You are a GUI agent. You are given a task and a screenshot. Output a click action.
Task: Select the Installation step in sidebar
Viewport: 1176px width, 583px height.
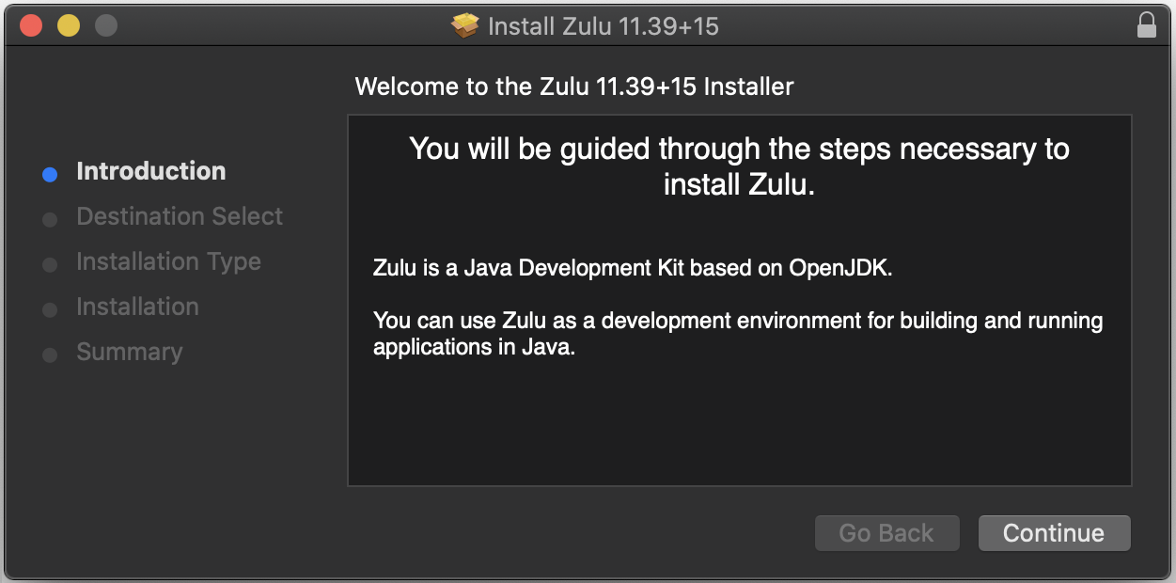point(137,307)
